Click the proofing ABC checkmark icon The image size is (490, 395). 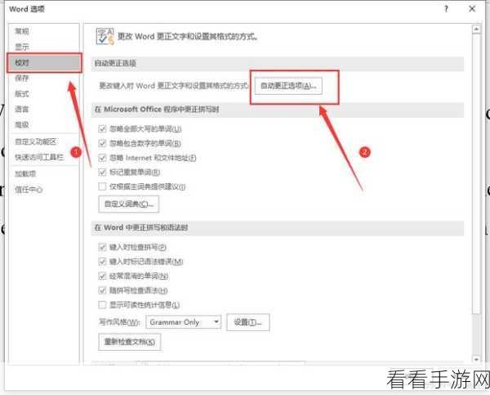point(105,37)
